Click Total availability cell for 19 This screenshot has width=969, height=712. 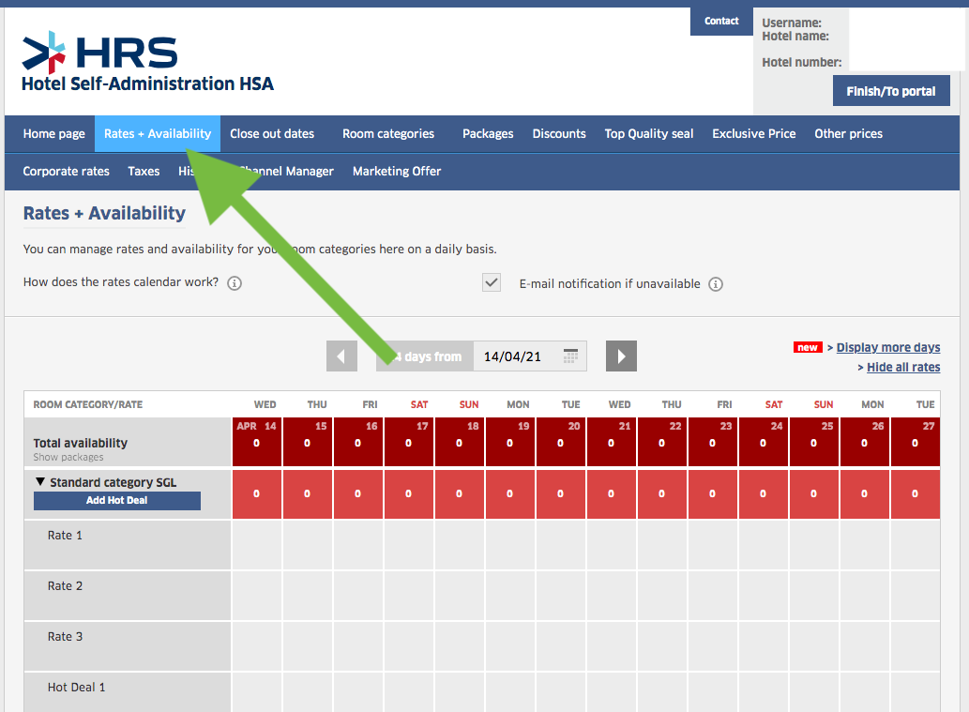click(x=510, y=442)
